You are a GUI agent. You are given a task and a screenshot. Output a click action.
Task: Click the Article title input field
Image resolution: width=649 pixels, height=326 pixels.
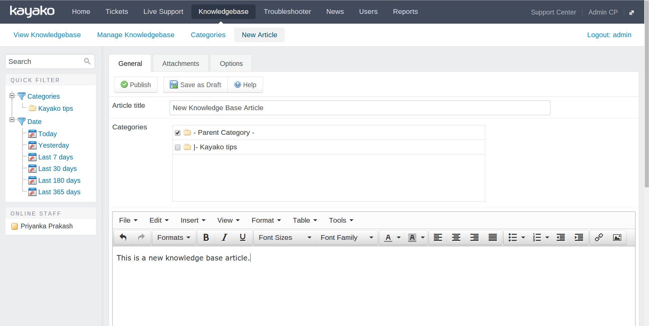360,108
